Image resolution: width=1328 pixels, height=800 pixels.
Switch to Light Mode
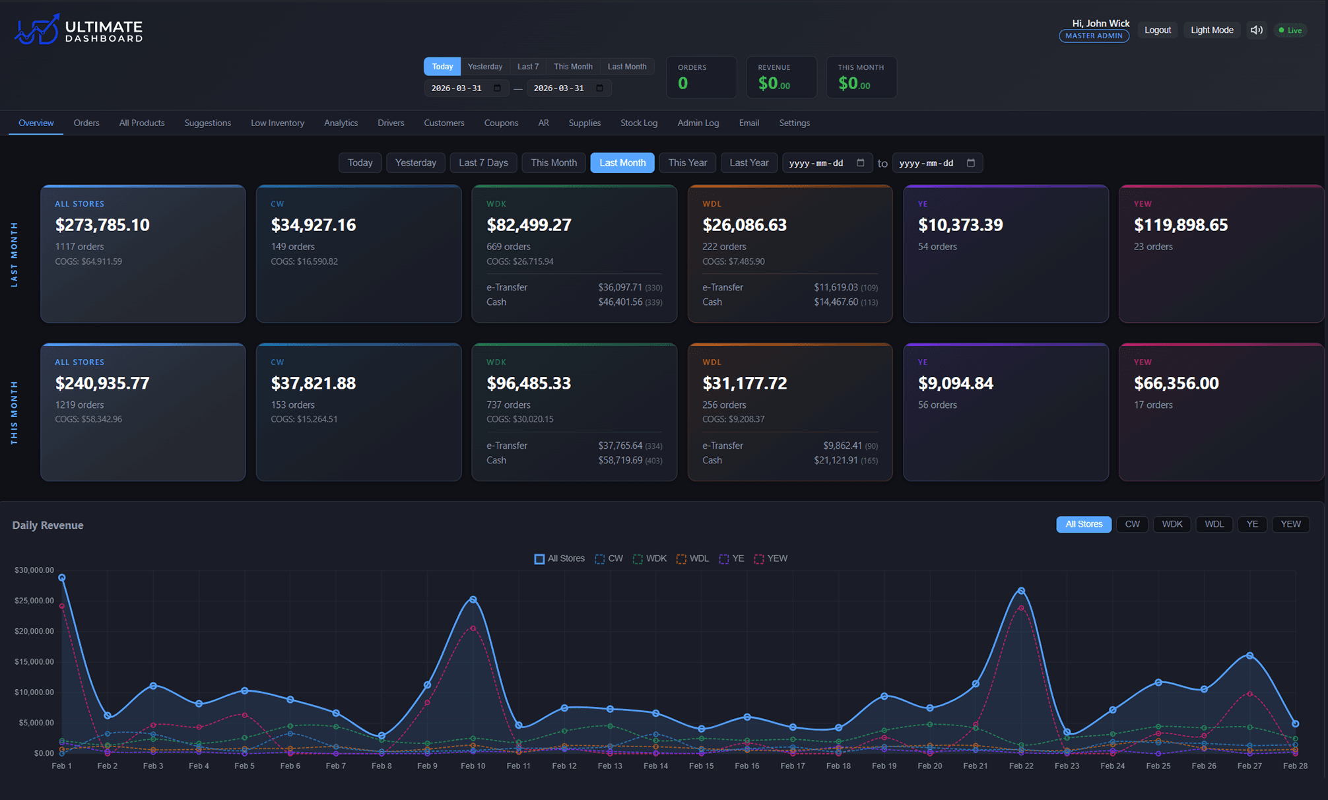[x=1212, y=30]
